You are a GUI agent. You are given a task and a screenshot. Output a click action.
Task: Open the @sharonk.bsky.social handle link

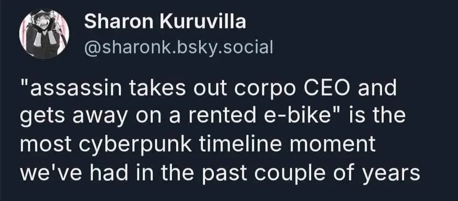[178, 47]
